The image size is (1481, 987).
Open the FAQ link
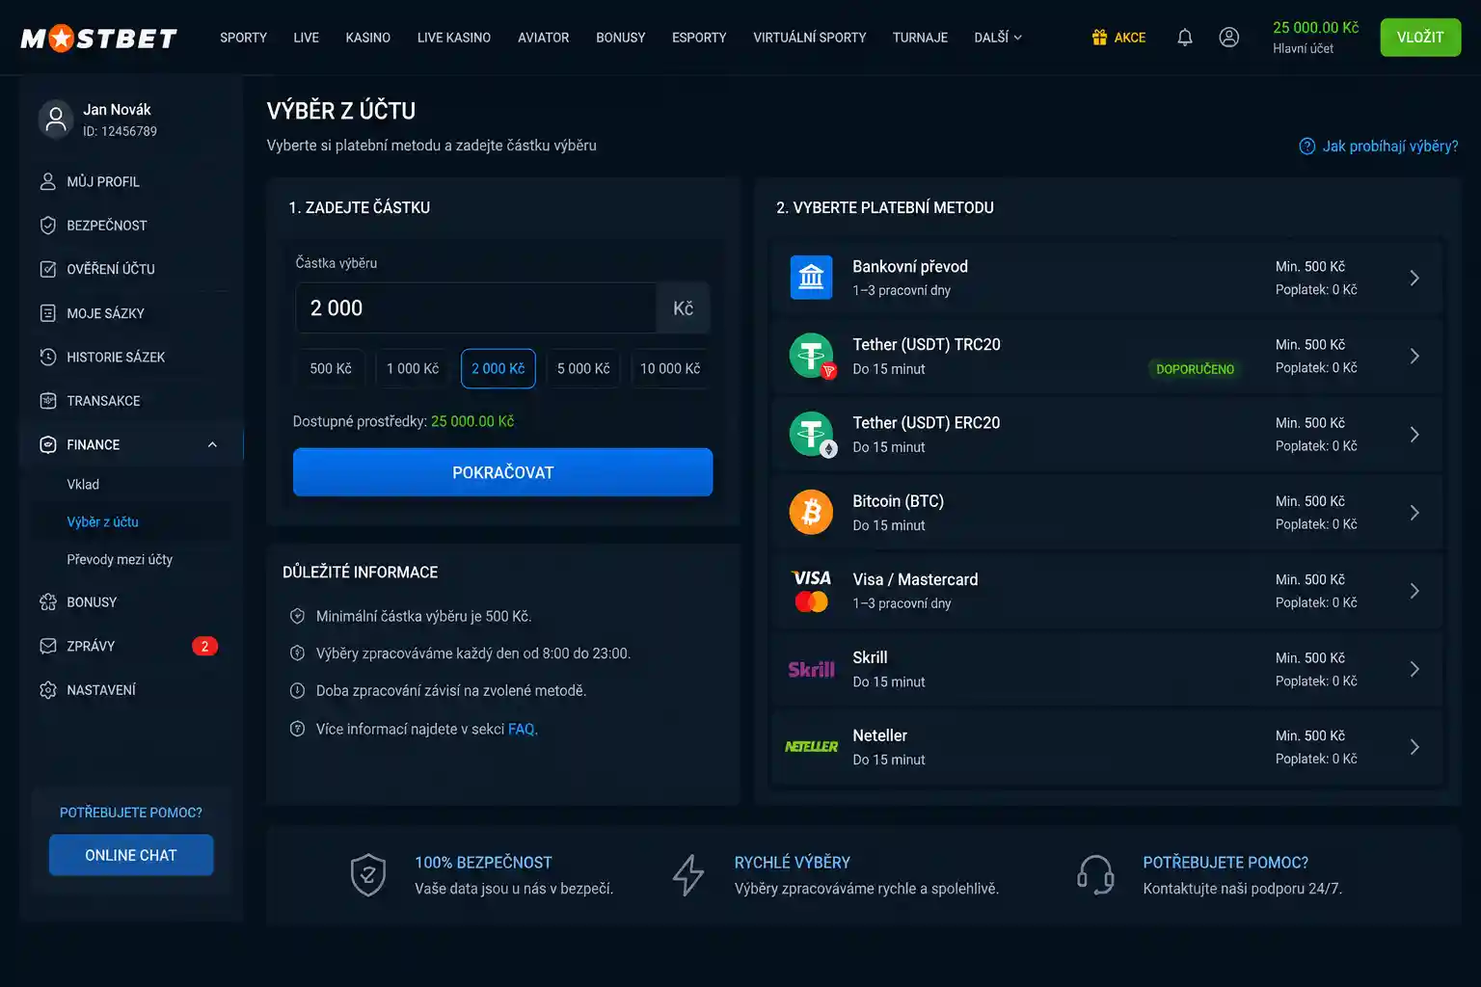pos(521,729)
